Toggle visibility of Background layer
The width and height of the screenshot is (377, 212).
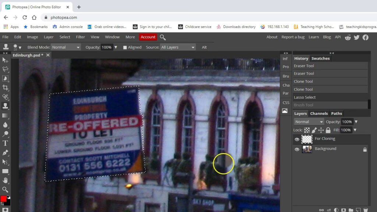(x=297, y=149)
